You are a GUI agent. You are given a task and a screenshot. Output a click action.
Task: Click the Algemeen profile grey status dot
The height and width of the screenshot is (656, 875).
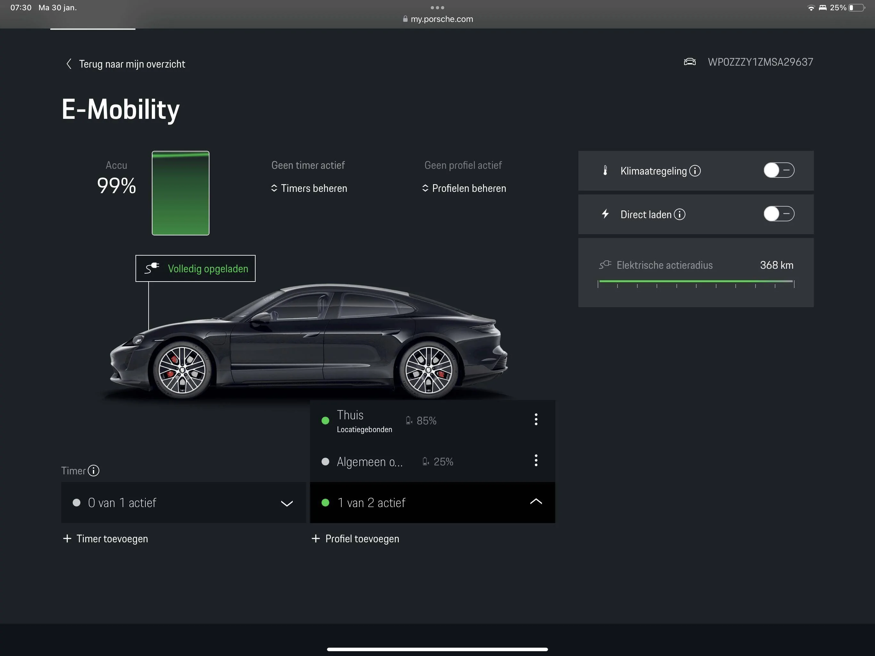click(325, 461)
